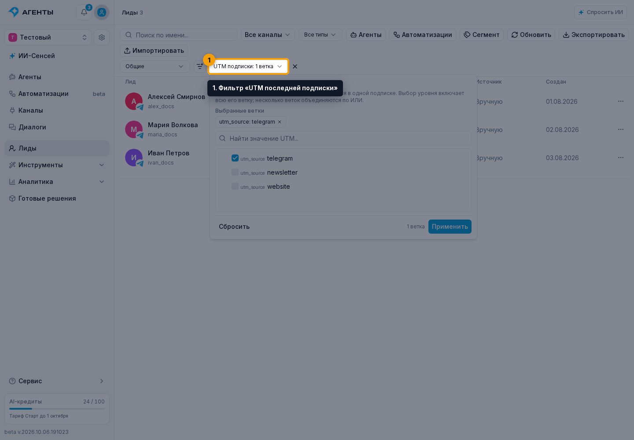Viewport: 634px width, 440px height.
Task: Open Все типы dropdown
Action: pyautogui.click(x=321, y=35)
